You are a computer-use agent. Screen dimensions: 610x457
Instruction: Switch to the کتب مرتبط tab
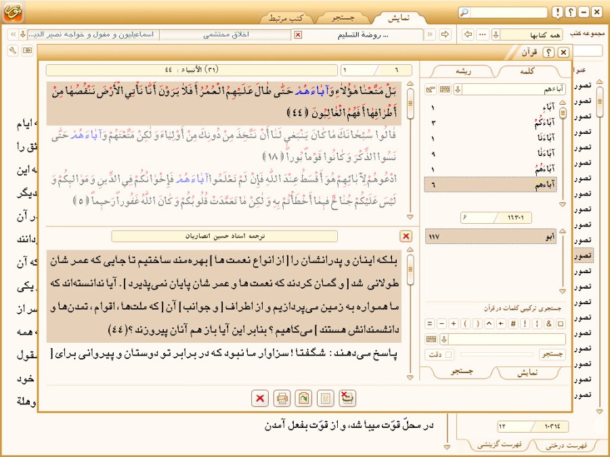[286, 18]
